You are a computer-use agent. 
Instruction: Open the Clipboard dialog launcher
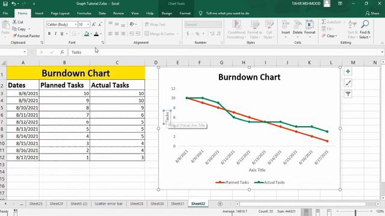tap(42, 43)
